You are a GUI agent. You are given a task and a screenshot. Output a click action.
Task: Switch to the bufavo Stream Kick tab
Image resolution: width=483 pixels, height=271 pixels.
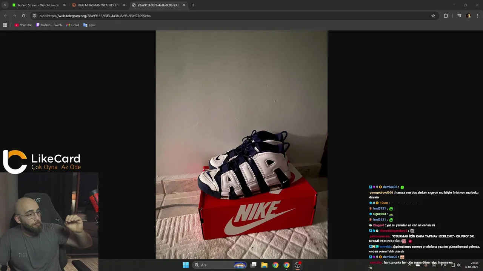(x=38, y=5)
